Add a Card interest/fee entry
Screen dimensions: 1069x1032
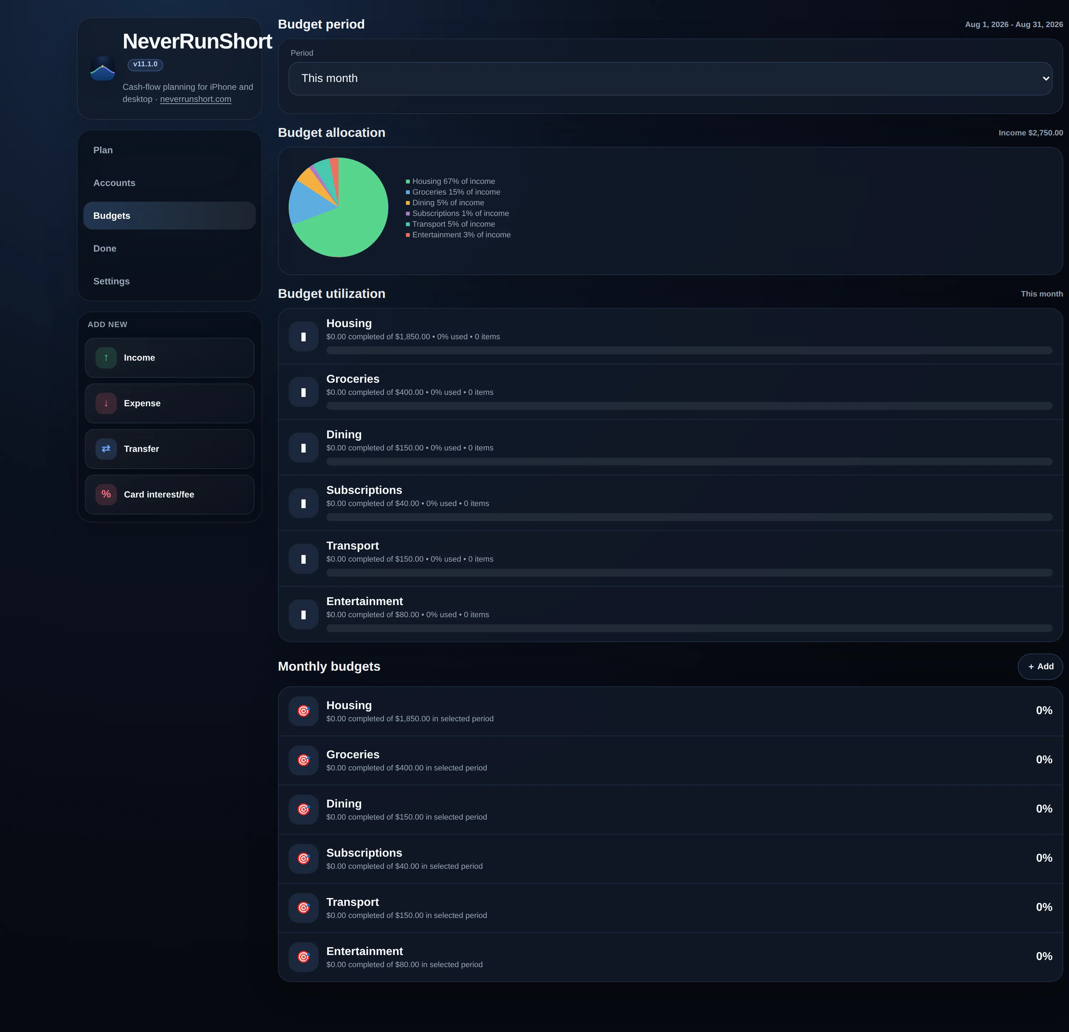(x=170, y=494)
